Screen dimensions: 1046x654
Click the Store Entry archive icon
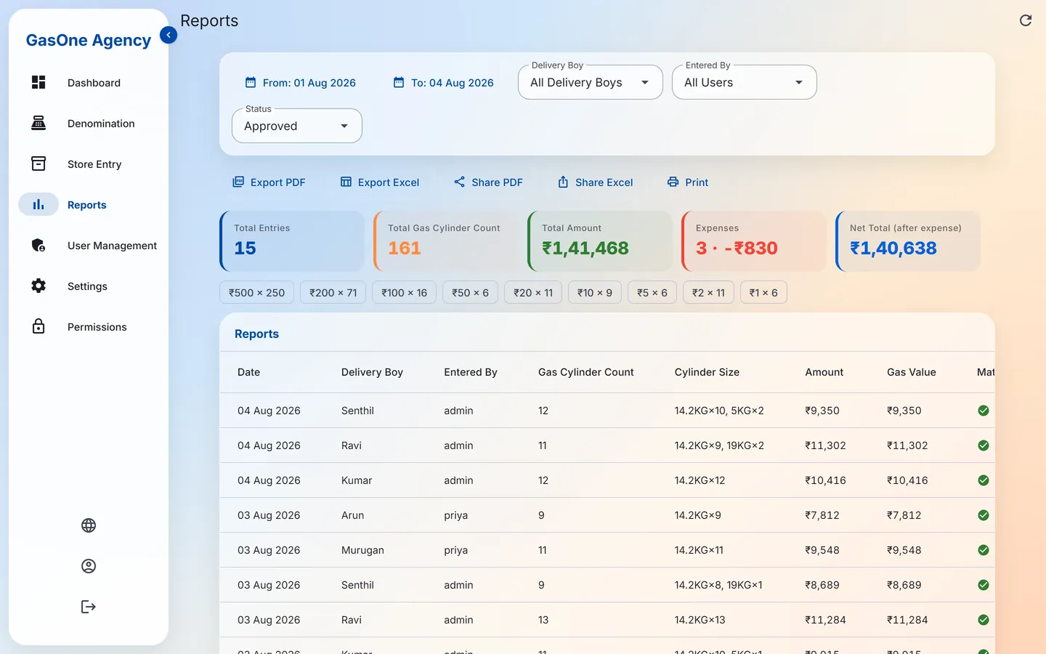[38, 163]
